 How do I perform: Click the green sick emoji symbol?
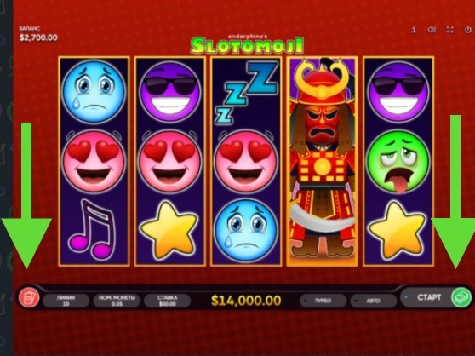[x=398, y=161]
